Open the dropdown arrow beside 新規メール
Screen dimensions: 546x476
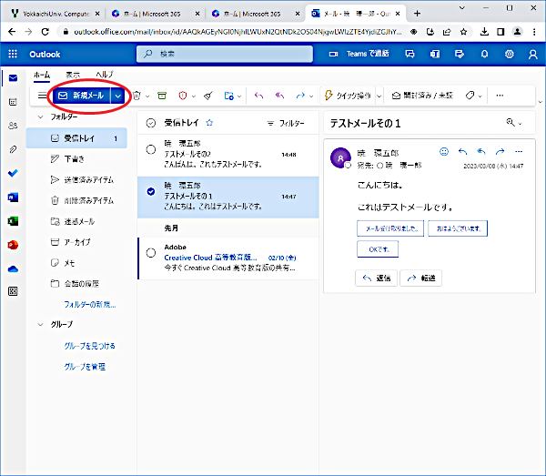tap(118, 96)
